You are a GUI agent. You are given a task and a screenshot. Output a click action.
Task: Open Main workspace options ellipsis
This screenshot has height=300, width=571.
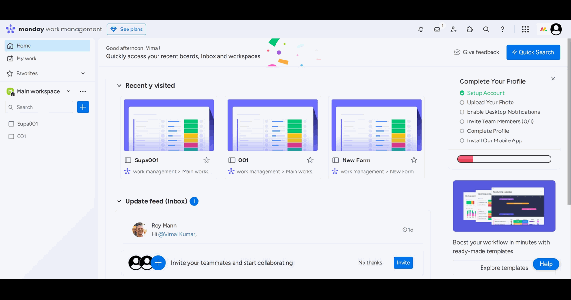[x=83, y=91]
